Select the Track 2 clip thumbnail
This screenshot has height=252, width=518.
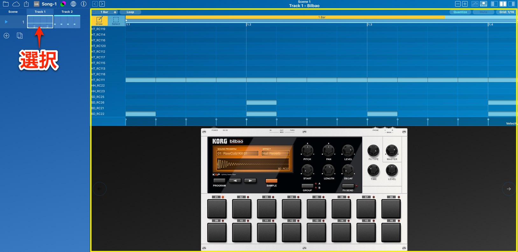pyautogui.click(x=67, y=22)
